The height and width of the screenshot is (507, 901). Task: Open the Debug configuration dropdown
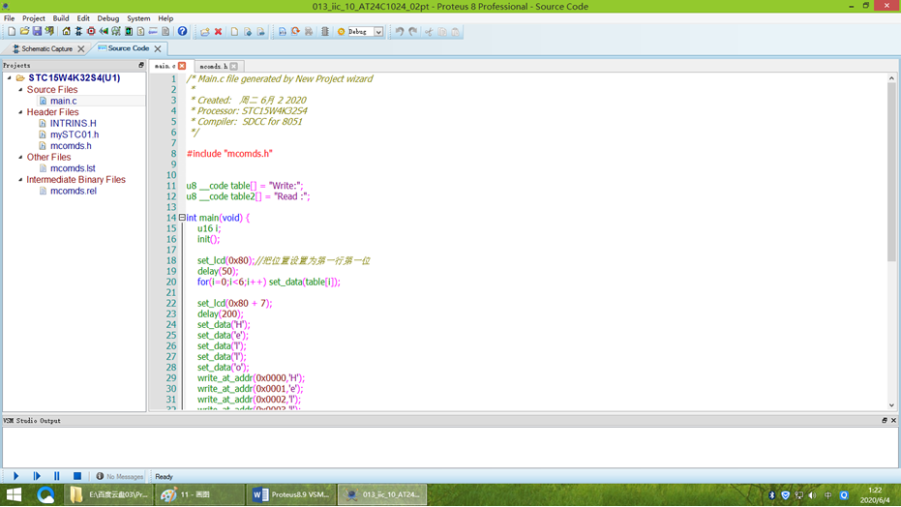coord(378,32)
